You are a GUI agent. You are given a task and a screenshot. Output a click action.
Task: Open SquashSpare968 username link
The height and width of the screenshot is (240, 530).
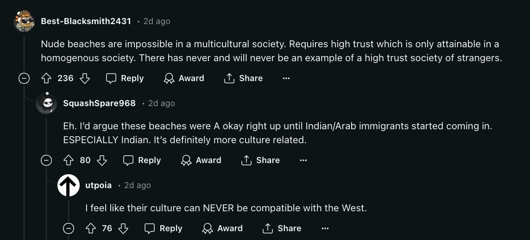[99, 103]
